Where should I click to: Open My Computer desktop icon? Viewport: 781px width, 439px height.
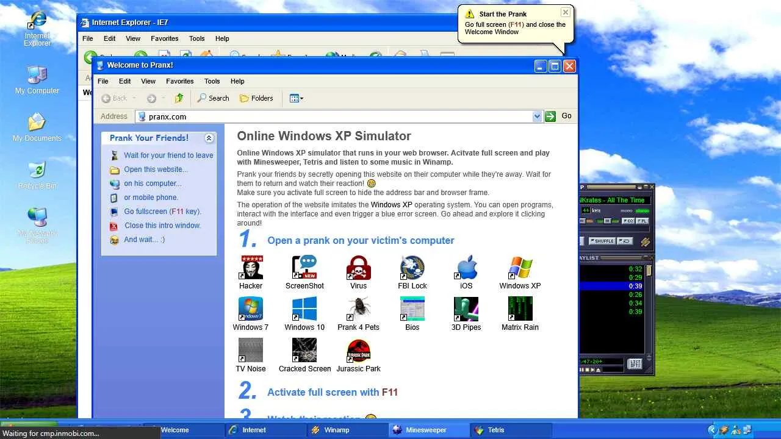pos(37,80)
